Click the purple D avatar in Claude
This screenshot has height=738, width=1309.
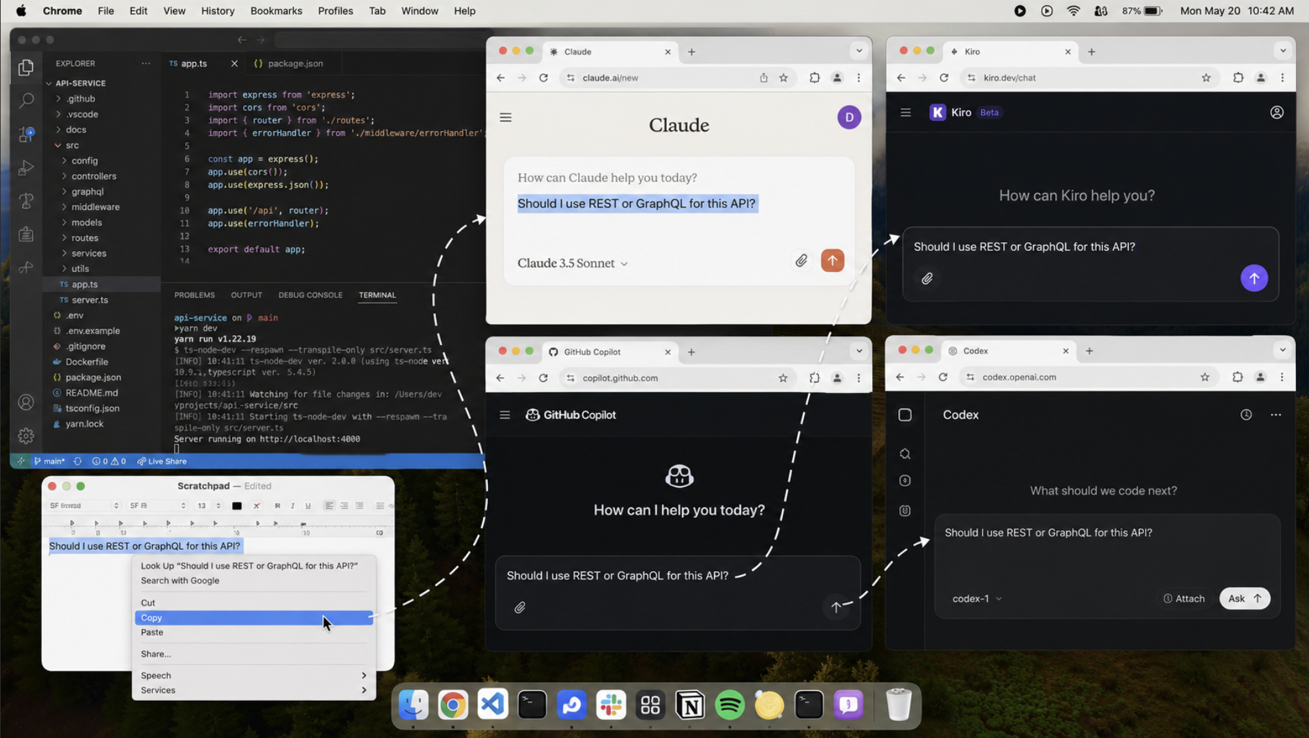849,117
